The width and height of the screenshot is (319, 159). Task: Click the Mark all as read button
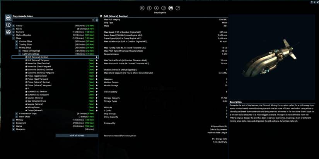coord(77,136)
